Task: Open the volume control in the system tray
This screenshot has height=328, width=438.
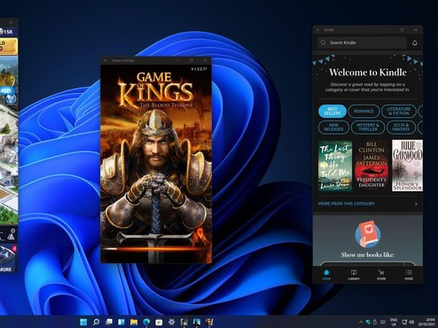Action: (x=411, y=322)
